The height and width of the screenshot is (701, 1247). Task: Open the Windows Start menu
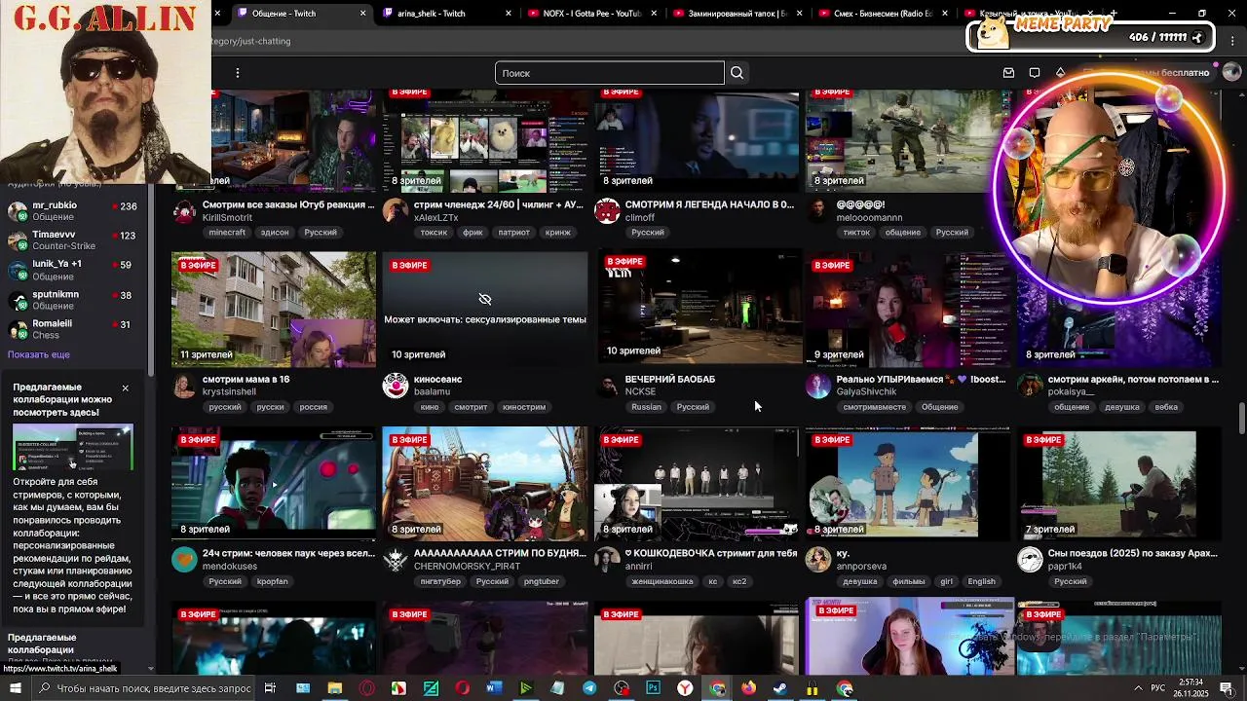click(15, 688)
